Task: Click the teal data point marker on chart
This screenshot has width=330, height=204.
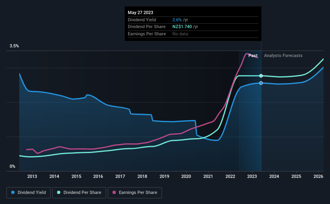Action: pos(261,76)
